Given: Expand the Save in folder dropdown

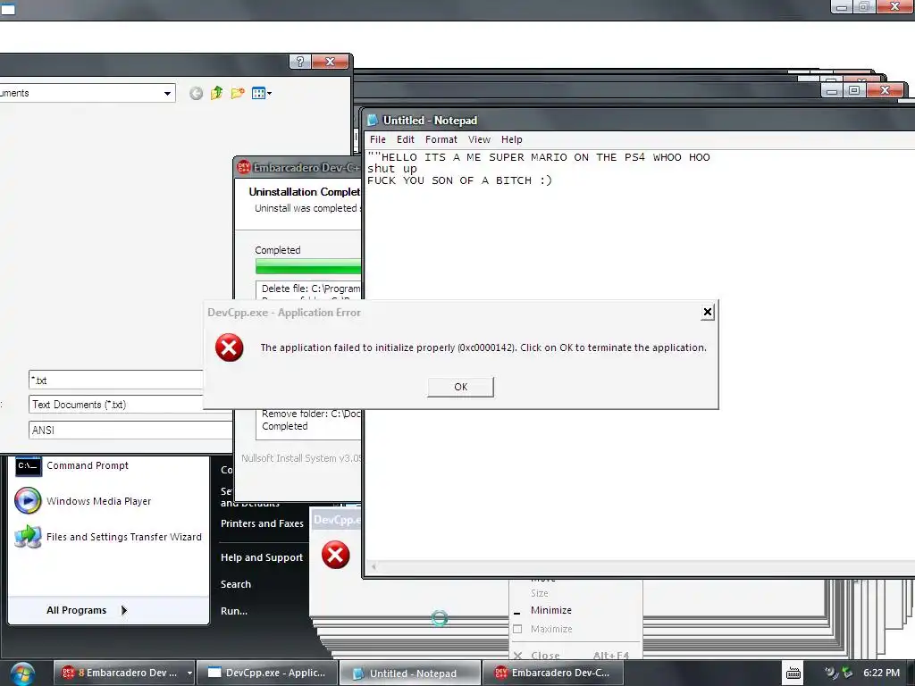Looking at the screenshot, I should click(167, 93).
